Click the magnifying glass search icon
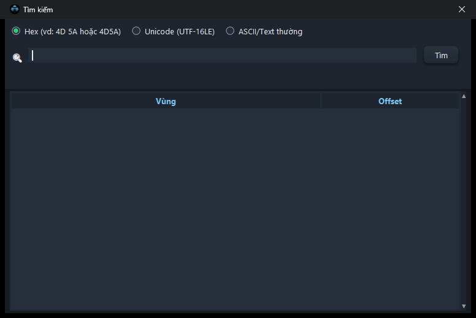This screenshot has width=476, height=318. coord(17,58)
